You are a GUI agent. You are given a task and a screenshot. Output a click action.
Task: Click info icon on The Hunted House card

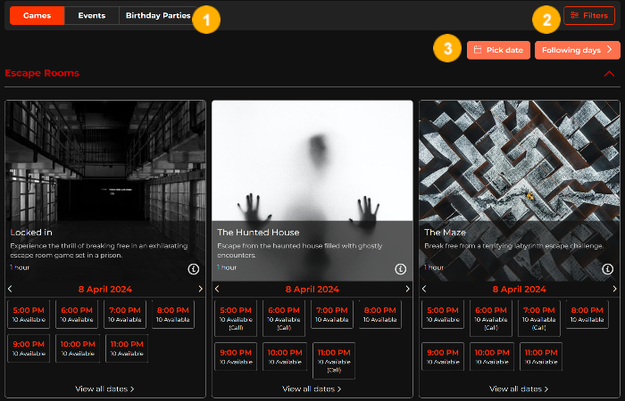[x=400, y=269]
